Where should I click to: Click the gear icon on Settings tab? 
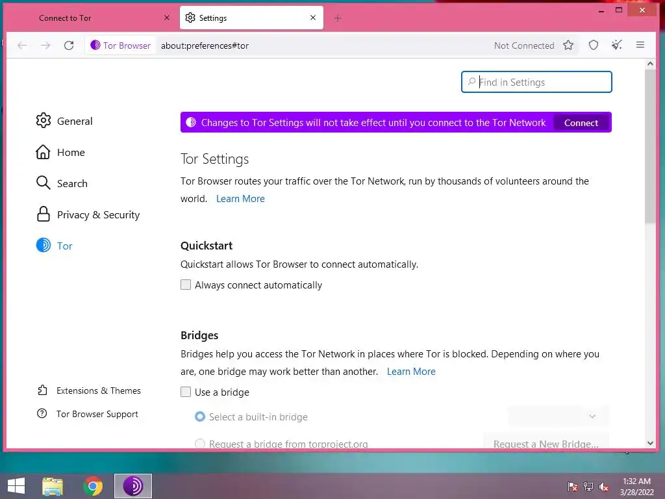190,18
